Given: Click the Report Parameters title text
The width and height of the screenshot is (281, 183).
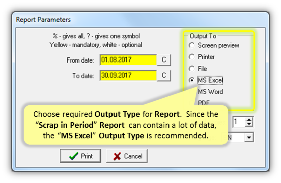Looking at the screenshot, I should click(x=43, y=20).
